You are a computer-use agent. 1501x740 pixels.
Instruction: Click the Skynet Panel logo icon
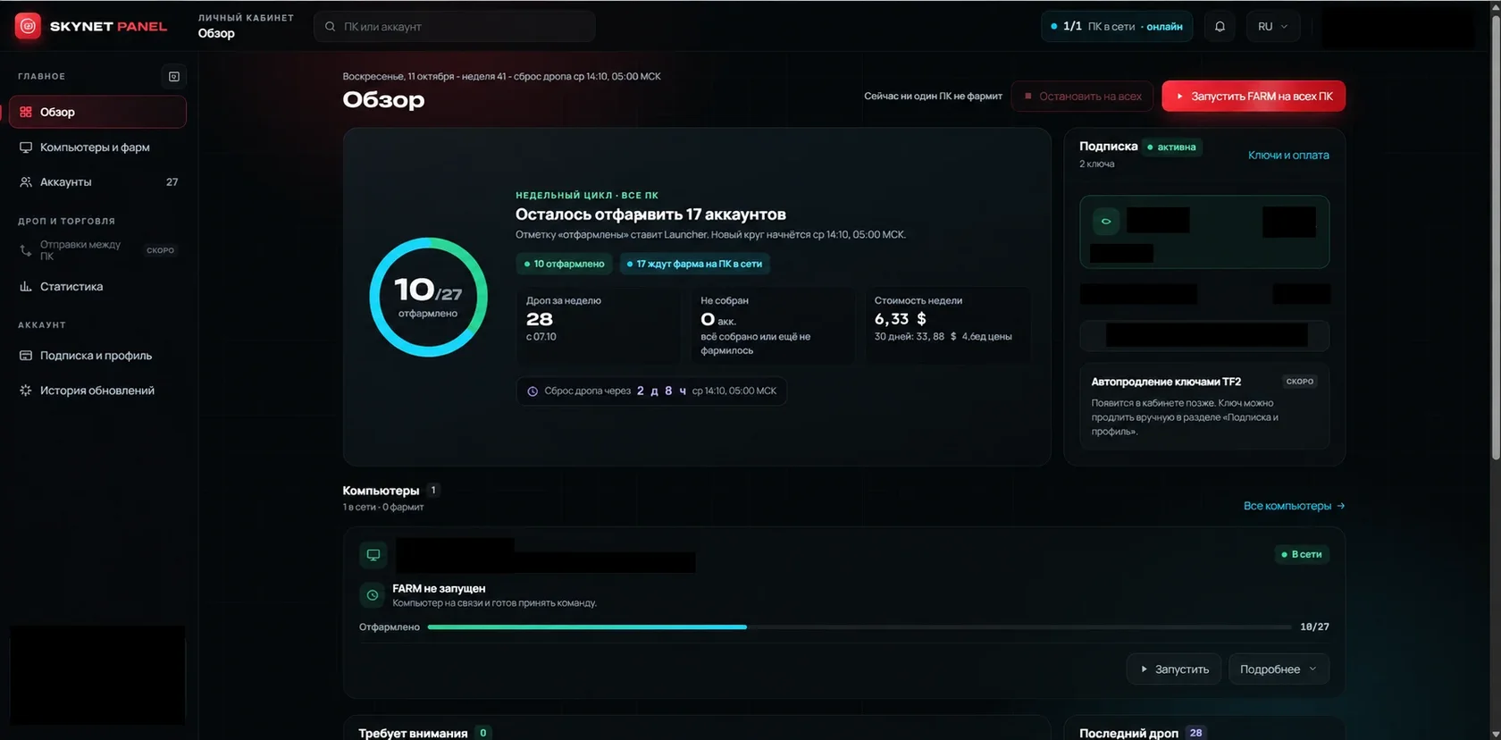coord(28,26)
